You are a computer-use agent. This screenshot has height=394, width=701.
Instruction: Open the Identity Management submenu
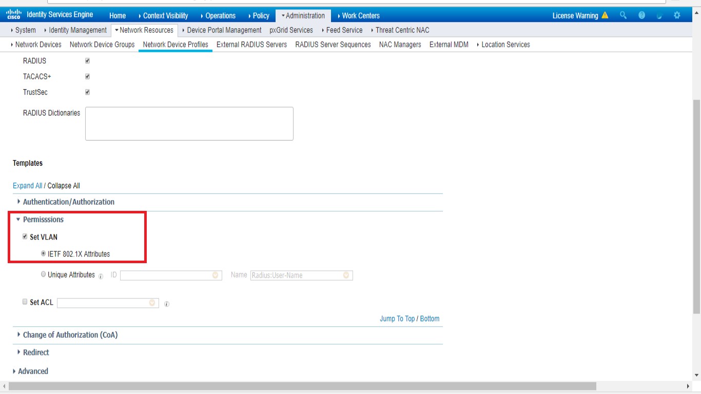(75, 30)
